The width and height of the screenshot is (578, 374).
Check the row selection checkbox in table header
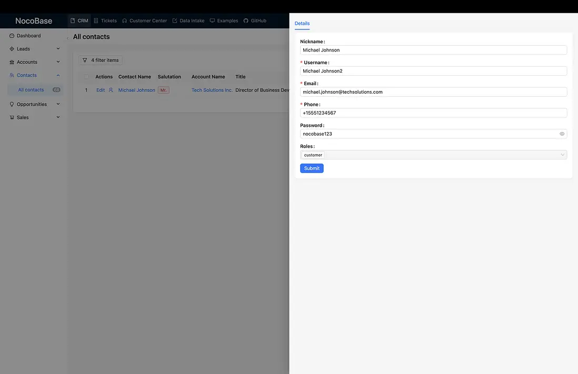click(86, 76)
